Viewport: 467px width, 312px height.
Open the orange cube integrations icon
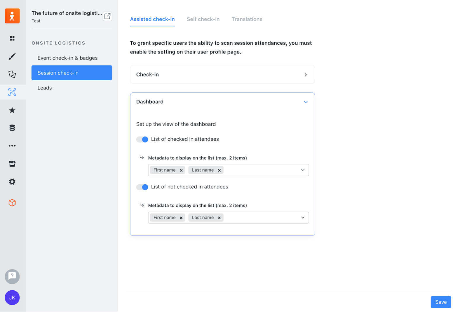[12, 202]
